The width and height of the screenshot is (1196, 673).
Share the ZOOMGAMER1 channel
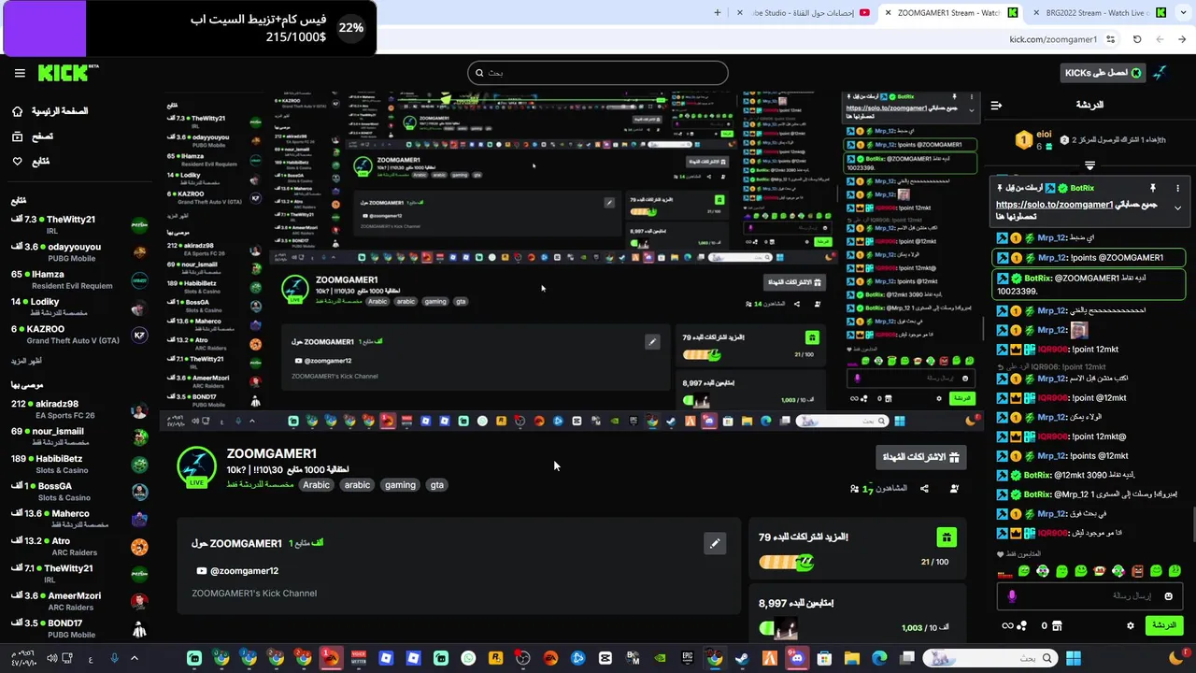(924, 489)
